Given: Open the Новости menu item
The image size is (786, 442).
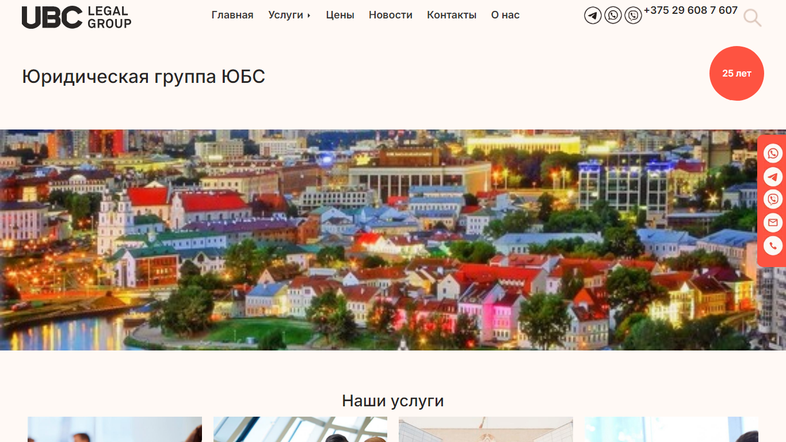Looking at the screenshot, I should tap(391, 15).
